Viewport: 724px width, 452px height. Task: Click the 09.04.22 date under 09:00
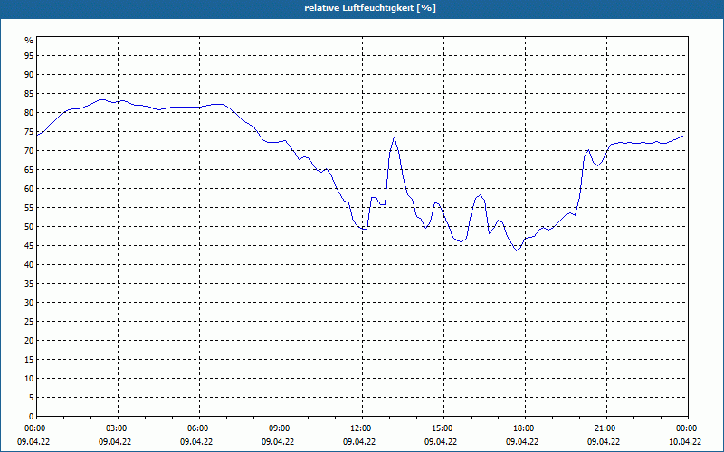pos(278,442)
